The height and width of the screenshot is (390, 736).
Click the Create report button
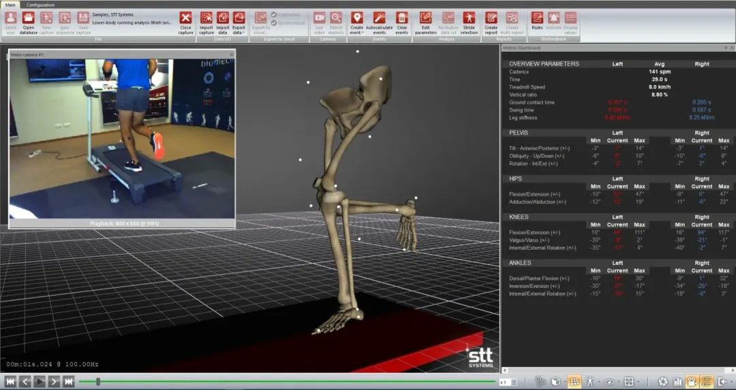point(491,18)
